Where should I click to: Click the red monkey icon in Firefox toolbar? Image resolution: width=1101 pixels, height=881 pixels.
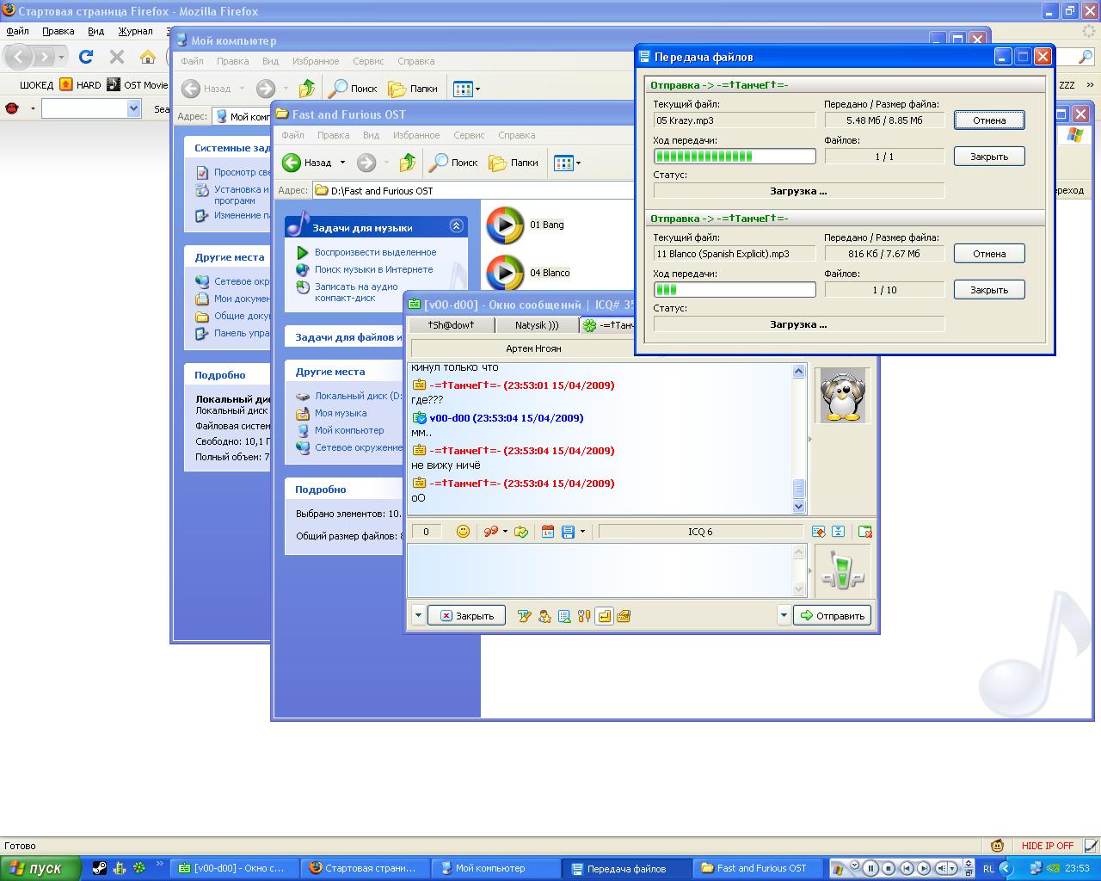tap(12, 108)
